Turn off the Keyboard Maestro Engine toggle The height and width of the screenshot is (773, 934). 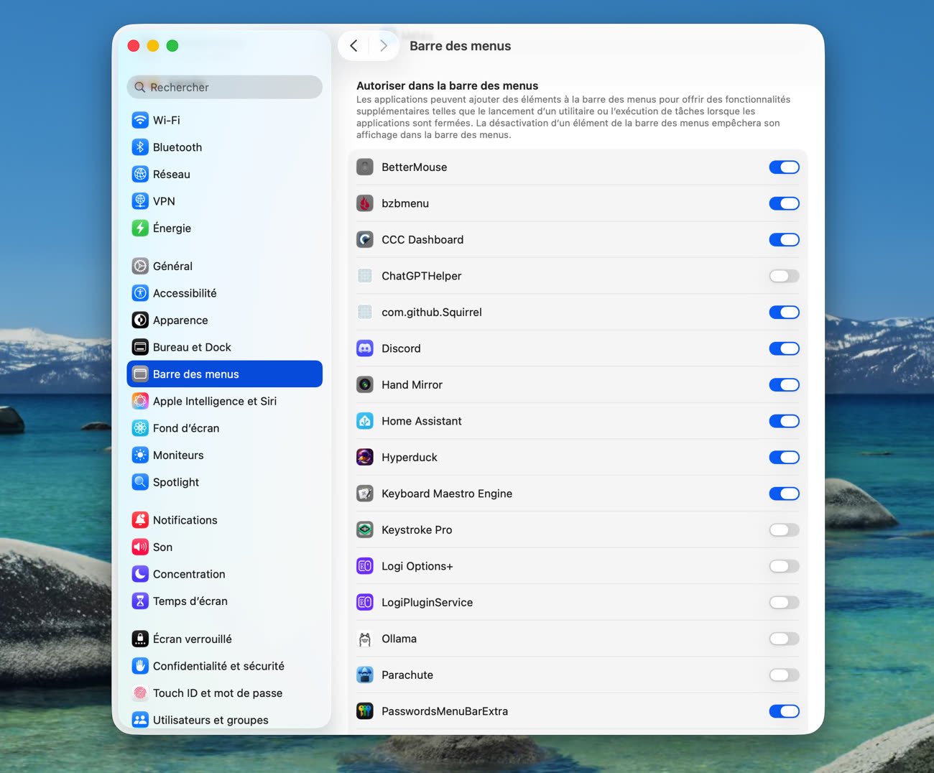[784, 494]
